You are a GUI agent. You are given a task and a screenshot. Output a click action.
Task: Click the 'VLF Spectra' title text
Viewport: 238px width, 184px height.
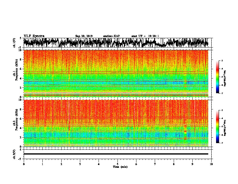point(34,36)
